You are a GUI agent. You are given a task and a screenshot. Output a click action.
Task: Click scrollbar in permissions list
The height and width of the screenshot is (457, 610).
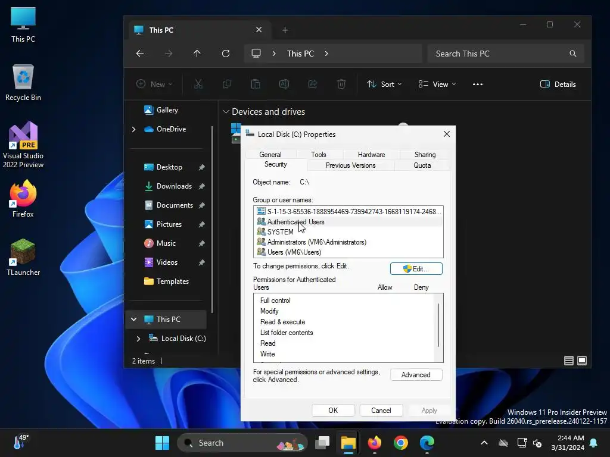438,325
